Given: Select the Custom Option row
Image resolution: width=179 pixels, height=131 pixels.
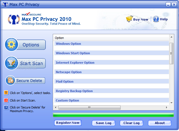Looking at the screenshot, I should click(x=112, y=100).
